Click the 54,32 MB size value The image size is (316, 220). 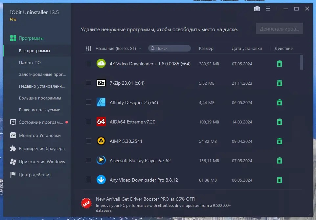[x=208, y=141]
